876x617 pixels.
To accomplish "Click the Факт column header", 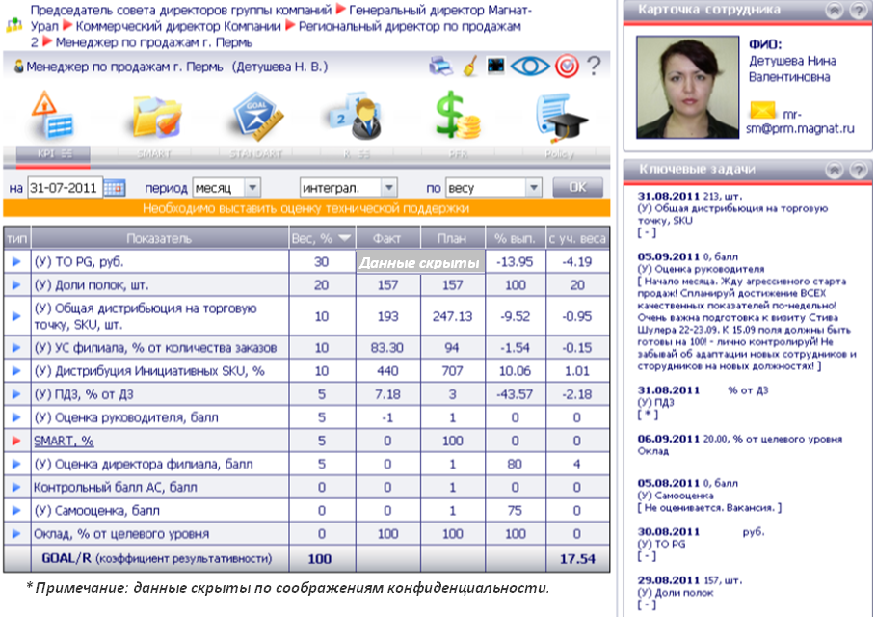I will point(387,239).
